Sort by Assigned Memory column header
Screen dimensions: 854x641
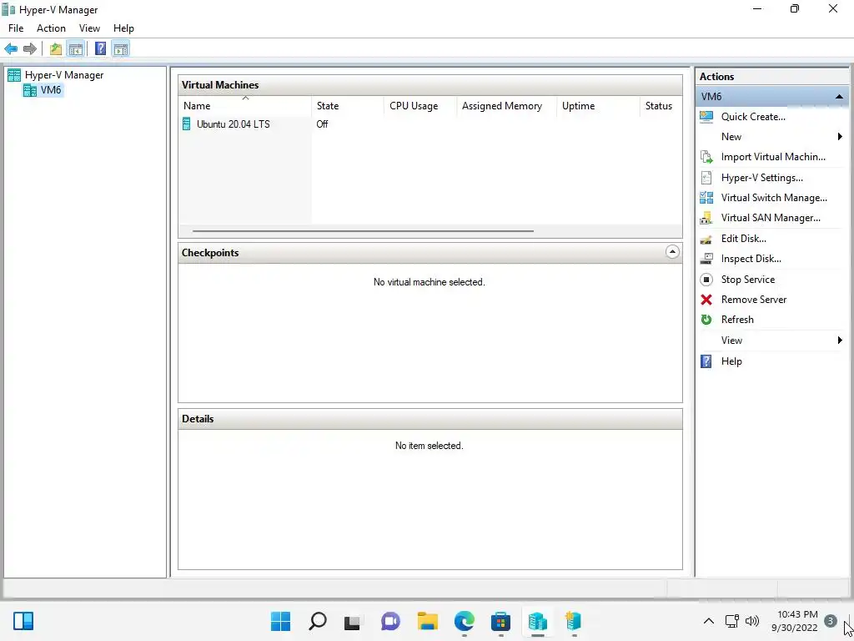pos(506,106)
